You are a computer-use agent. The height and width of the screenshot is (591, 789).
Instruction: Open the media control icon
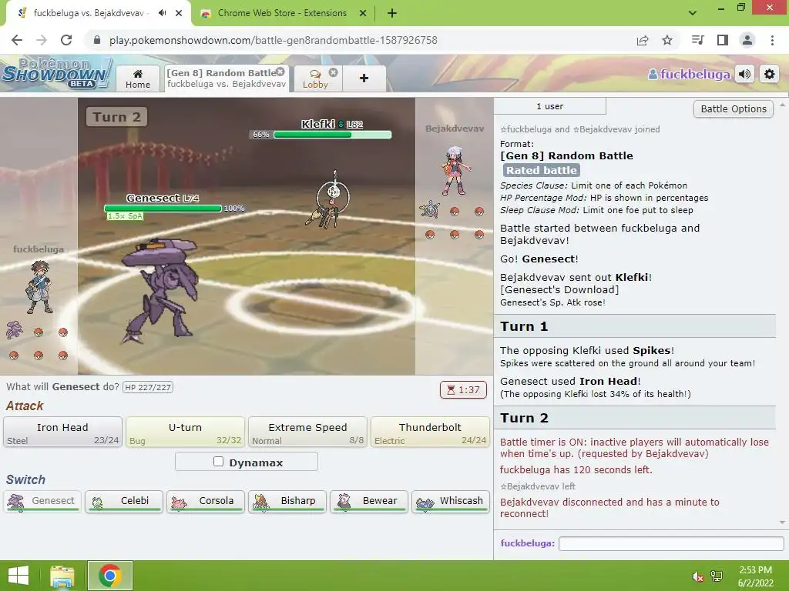(697, 40)
